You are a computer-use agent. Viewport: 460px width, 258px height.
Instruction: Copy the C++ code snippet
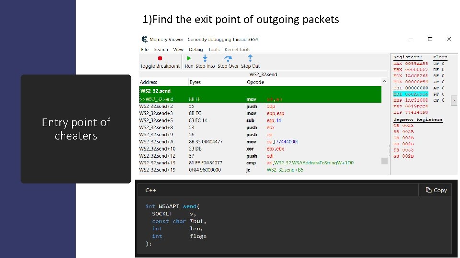pos(435,190)
